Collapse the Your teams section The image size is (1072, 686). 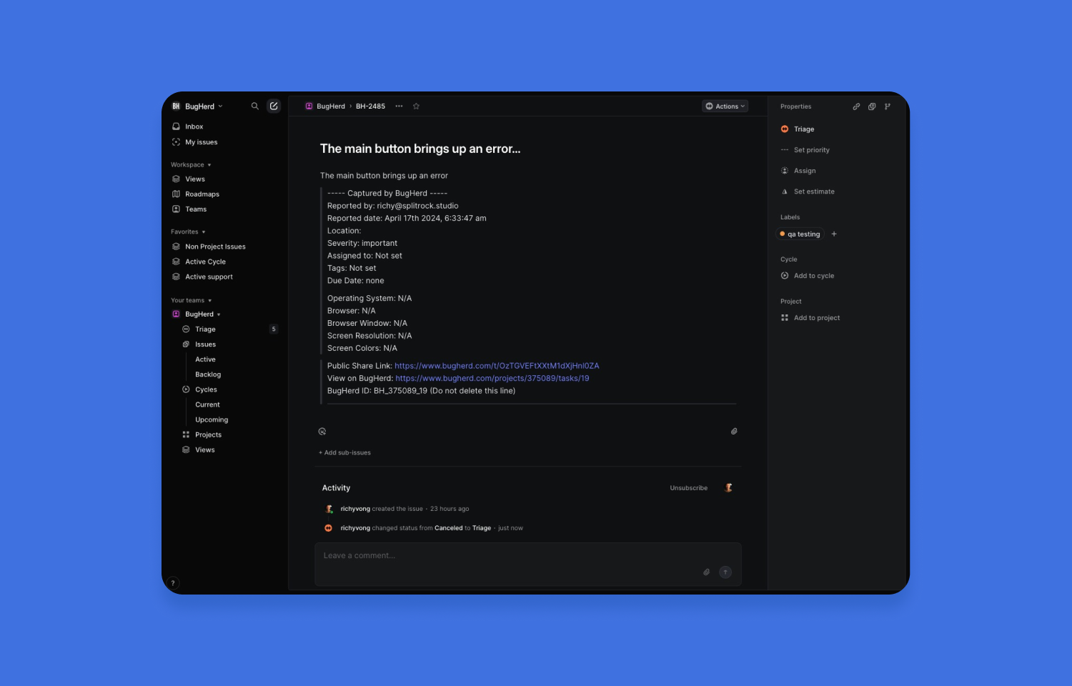[191, 301]
